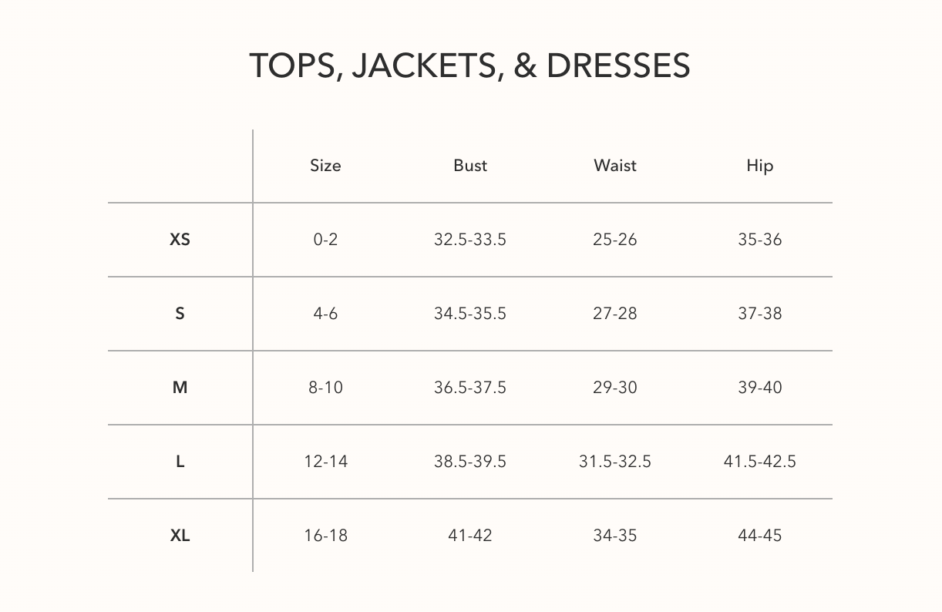Click the M row label

click(180, 388)
